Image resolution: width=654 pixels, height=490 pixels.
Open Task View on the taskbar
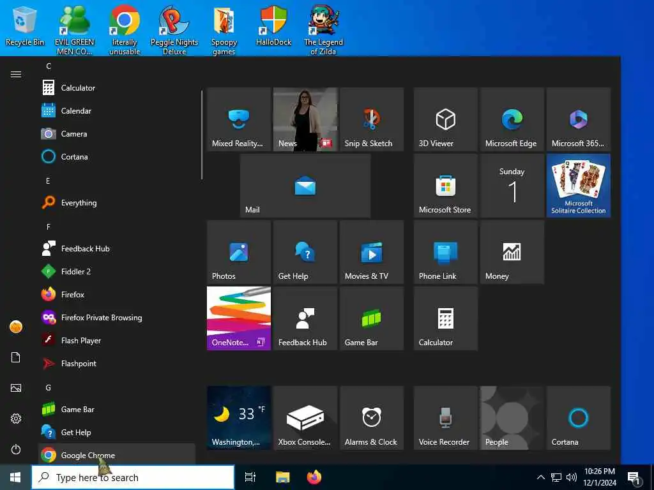[x=250, y=477]
